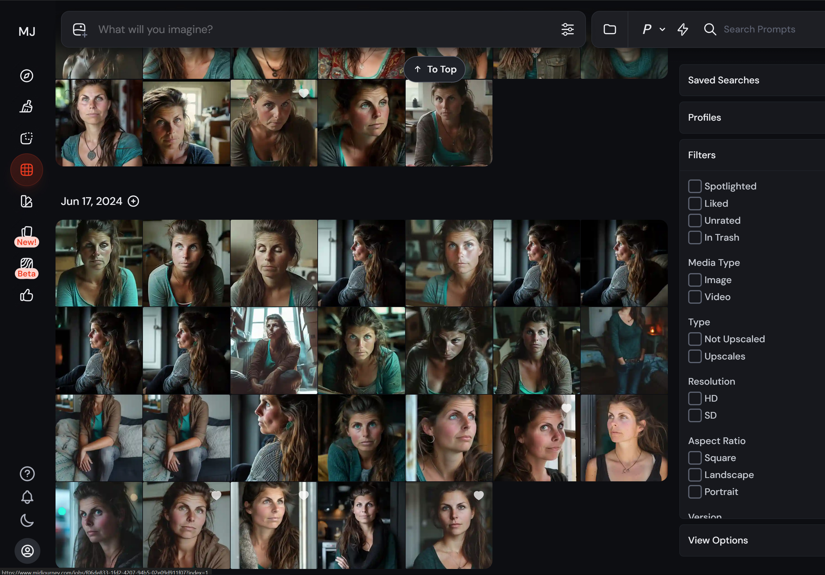Open the folder icon in top bar
The width and height of the screenshot is (825, 575).
pyautogui.click(x=609, y=29)
